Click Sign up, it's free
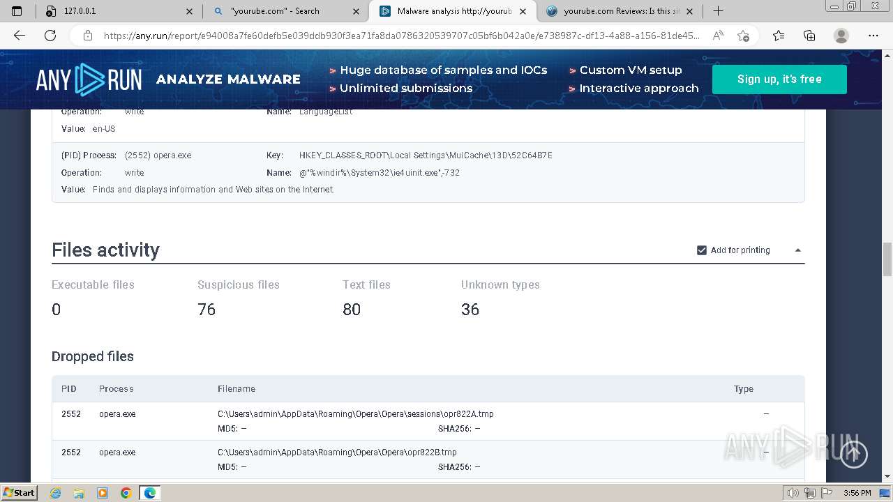Image resolution: width=893 pixels, height=502 pixels. coord(779,79)
